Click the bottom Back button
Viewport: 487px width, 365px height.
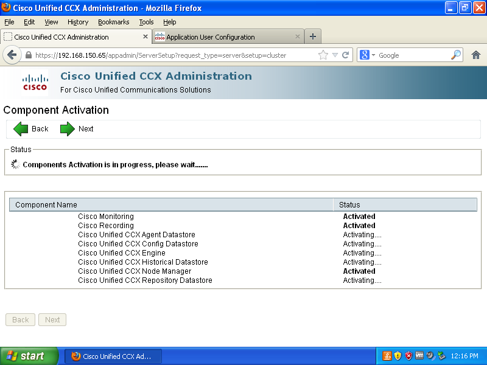pyautogui.click(x=20, y=320)
